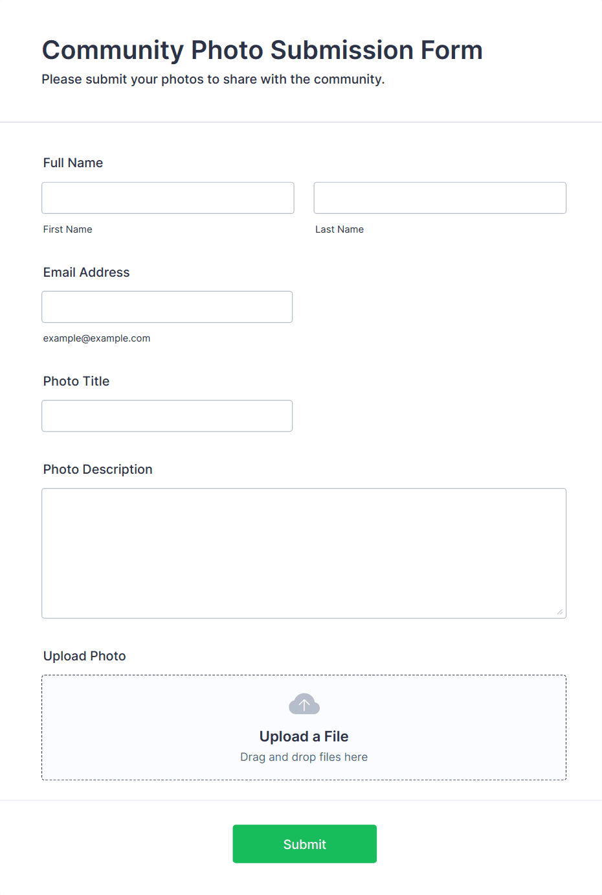Click the Email Address label
The width and height of the screenshot is (602, 895).
[86, 272]
